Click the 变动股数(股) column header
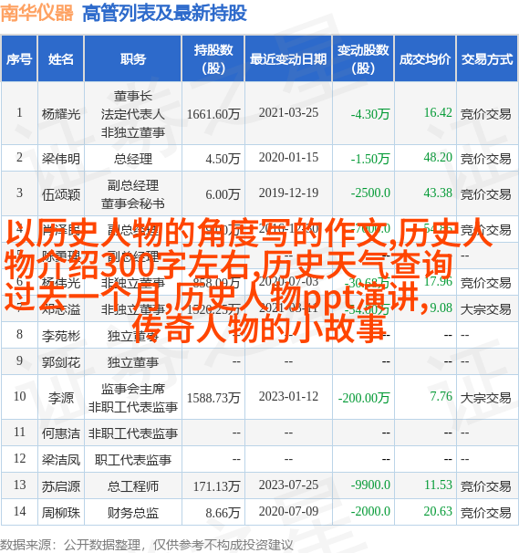 pyautogui.click(x=363, y=59)
